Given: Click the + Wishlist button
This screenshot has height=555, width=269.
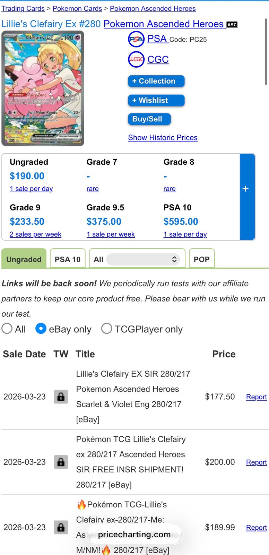Looking at the screenshot, I should [156, 100].
